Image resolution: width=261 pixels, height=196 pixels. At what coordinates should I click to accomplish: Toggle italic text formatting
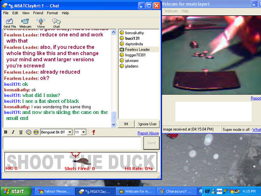(13, 132)
